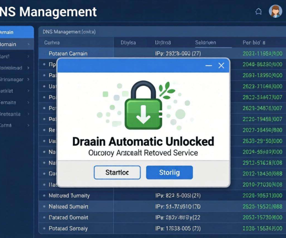The image size is (286, 238).
Task: Select the Potarad Serpaiy row
Action: point(163,228)
